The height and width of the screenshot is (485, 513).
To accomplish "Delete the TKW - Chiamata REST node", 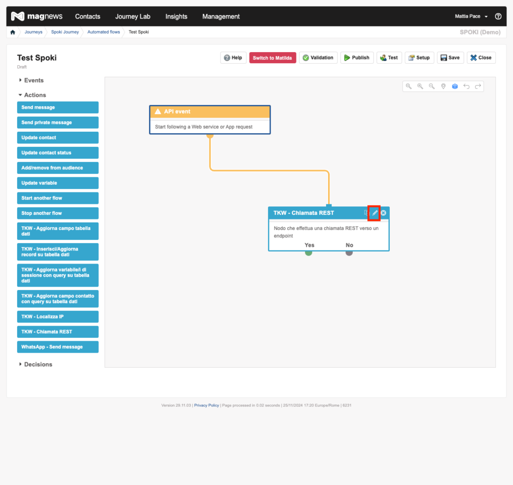I will click(x=383, y=213).
